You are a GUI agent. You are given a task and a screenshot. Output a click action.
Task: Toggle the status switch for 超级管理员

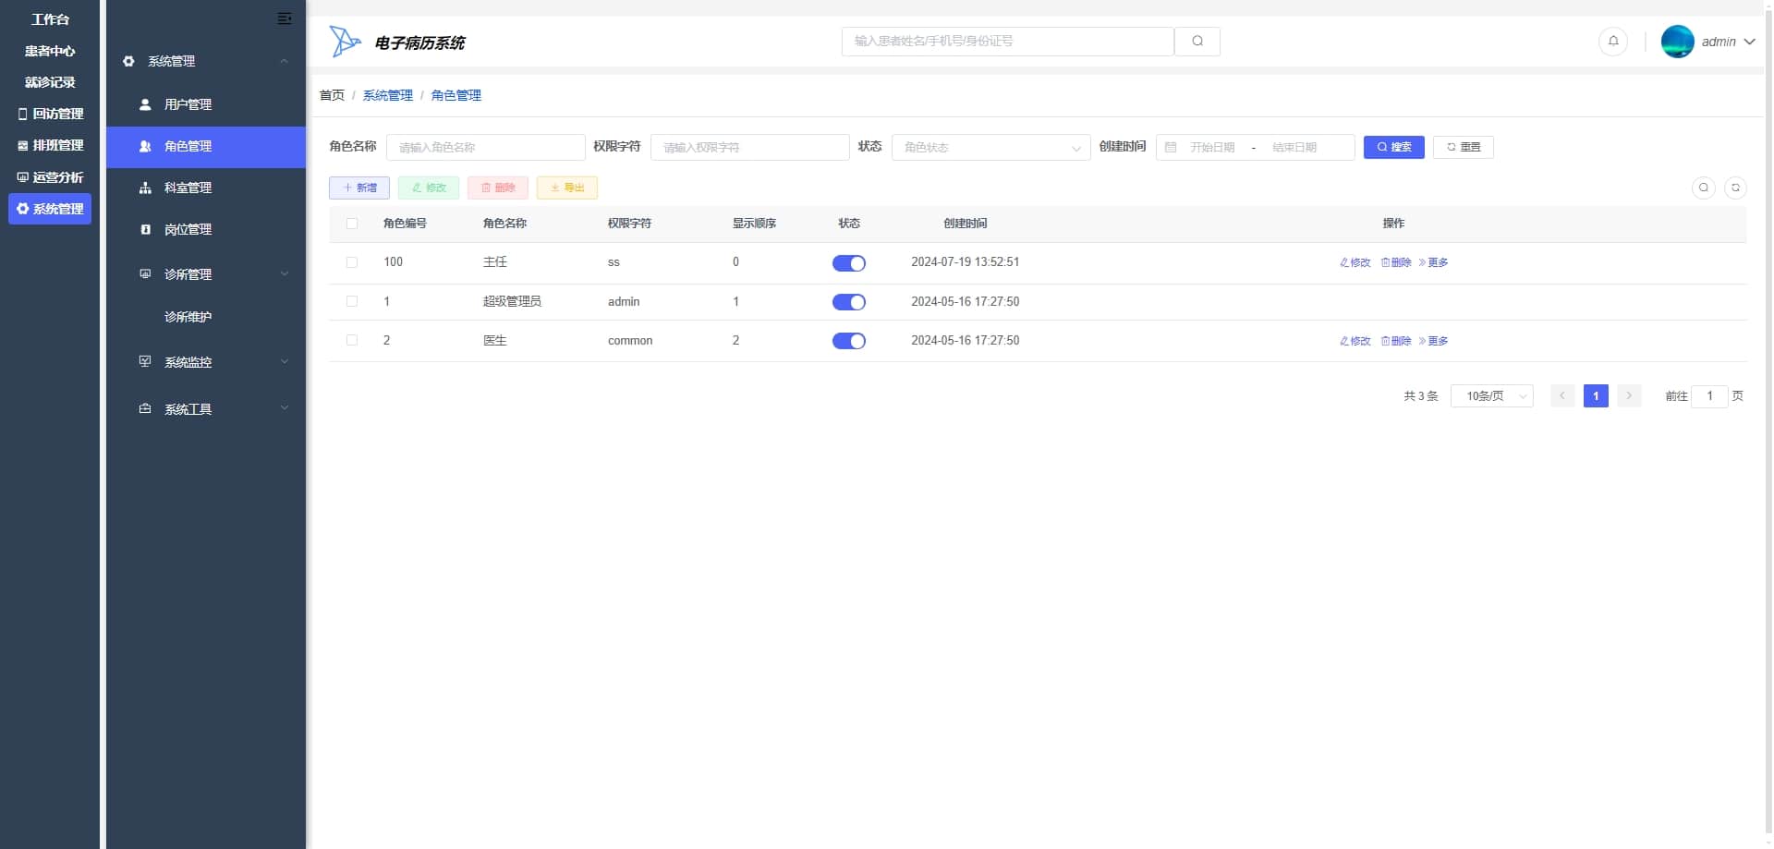pyautogui.click(x=849, y=302)
